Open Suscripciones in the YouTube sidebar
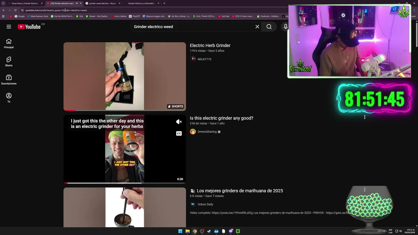This screenshot has height=235, width=418. point(9,80)
